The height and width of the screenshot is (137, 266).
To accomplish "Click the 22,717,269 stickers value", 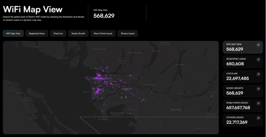I will [237, 122].
